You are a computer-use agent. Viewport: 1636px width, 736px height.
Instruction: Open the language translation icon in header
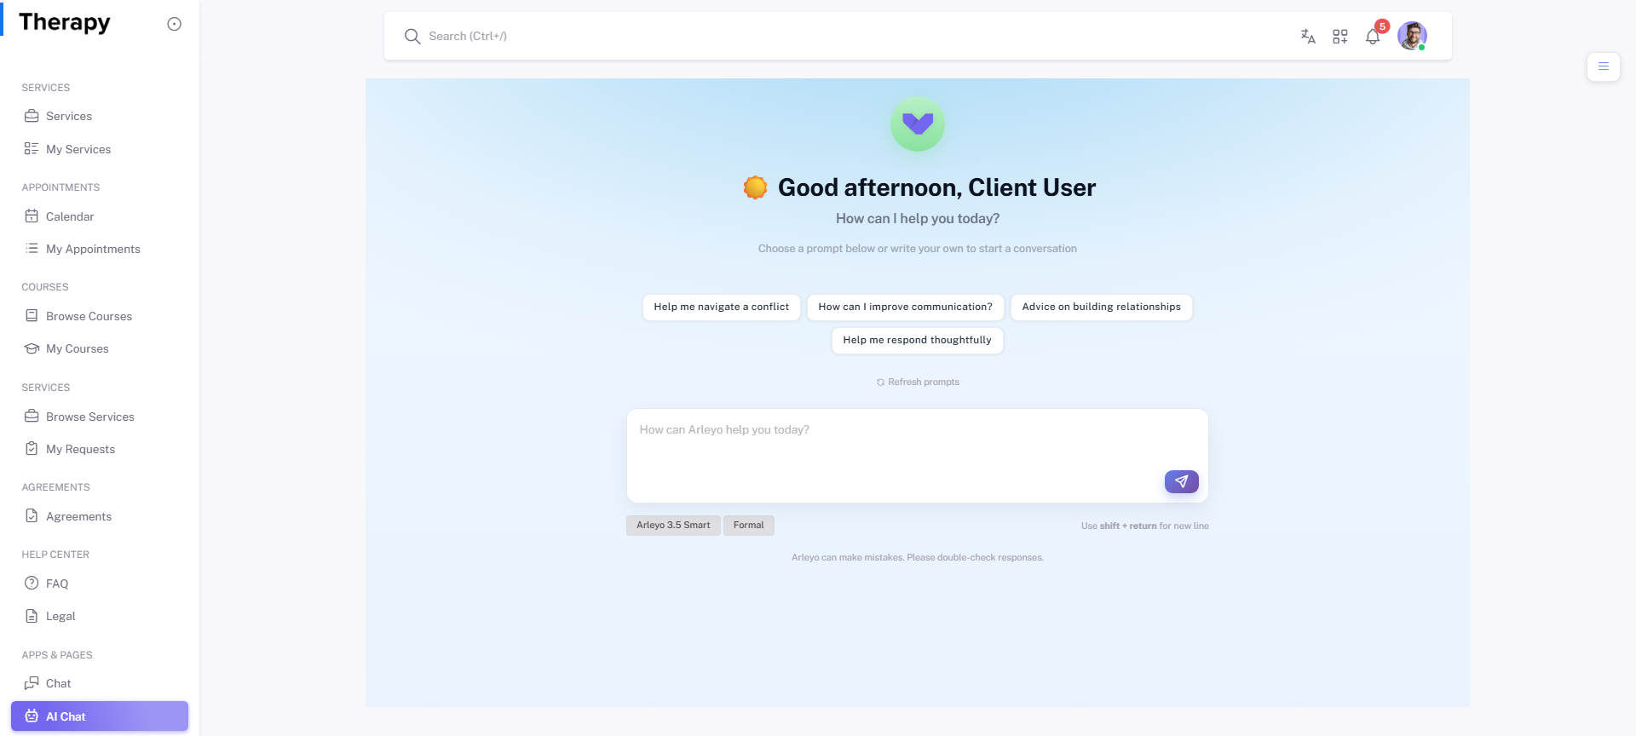pos(1308,36)
